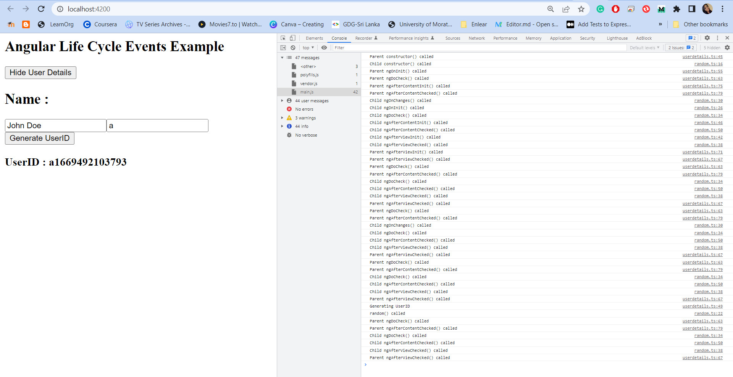The width and height of the screenshot is (733, 377).
Task: Bookmark this page with the star icon
Action: point(581,9)
